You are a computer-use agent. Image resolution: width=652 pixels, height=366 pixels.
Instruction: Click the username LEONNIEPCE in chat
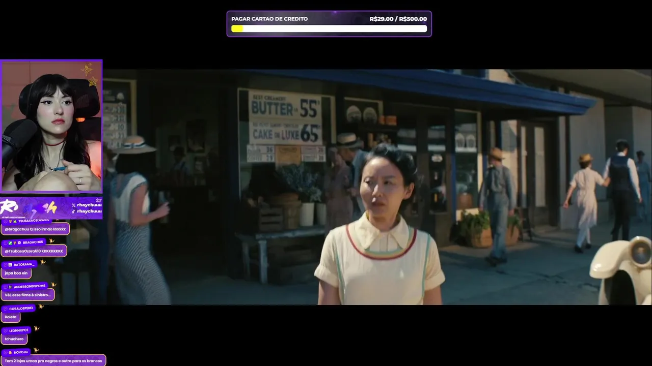pyautogui.click(x=19, y=330)
